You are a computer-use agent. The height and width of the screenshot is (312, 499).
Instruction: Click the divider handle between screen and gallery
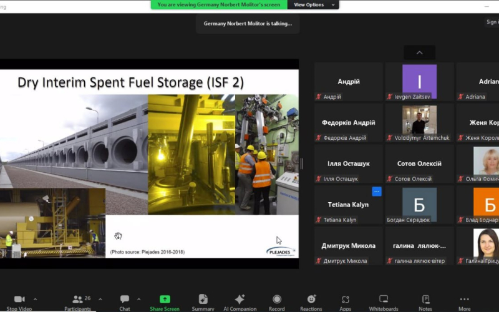tap(301, 164)
